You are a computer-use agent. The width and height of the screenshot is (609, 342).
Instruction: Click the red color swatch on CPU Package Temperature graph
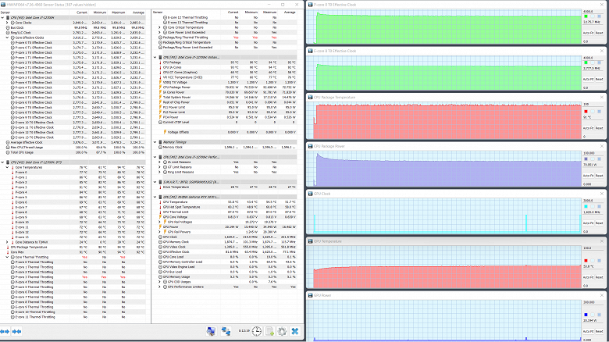586,111
